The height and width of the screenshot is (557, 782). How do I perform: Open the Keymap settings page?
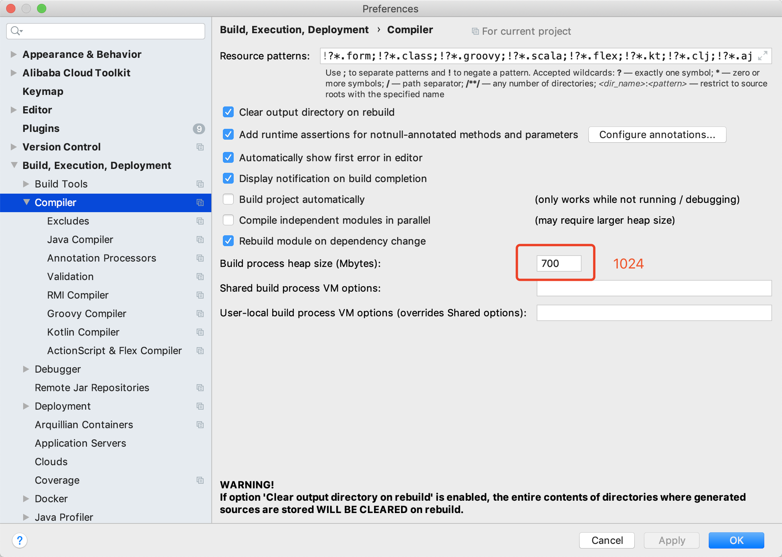(x=43, y=91)
